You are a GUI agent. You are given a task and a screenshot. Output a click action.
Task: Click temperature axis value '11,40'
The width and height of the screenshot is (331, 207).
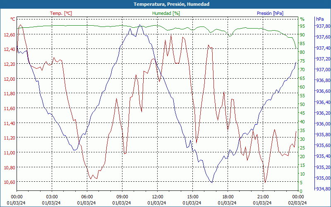(x=10, y=123)
